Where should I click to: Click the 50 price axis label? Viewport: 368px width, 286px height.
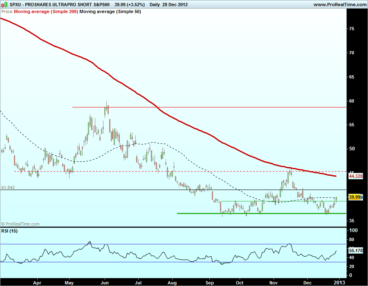click(x=352, y=149)
